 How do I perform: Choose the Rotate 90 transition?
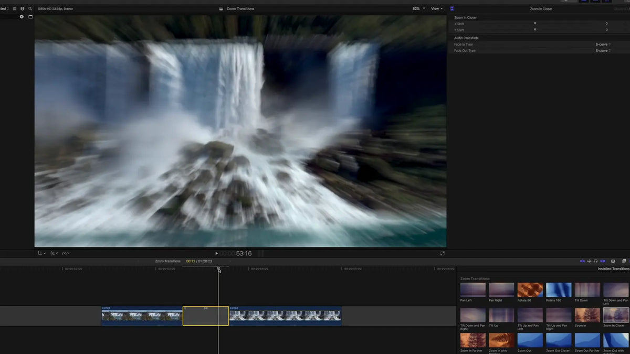pos(530,290)
